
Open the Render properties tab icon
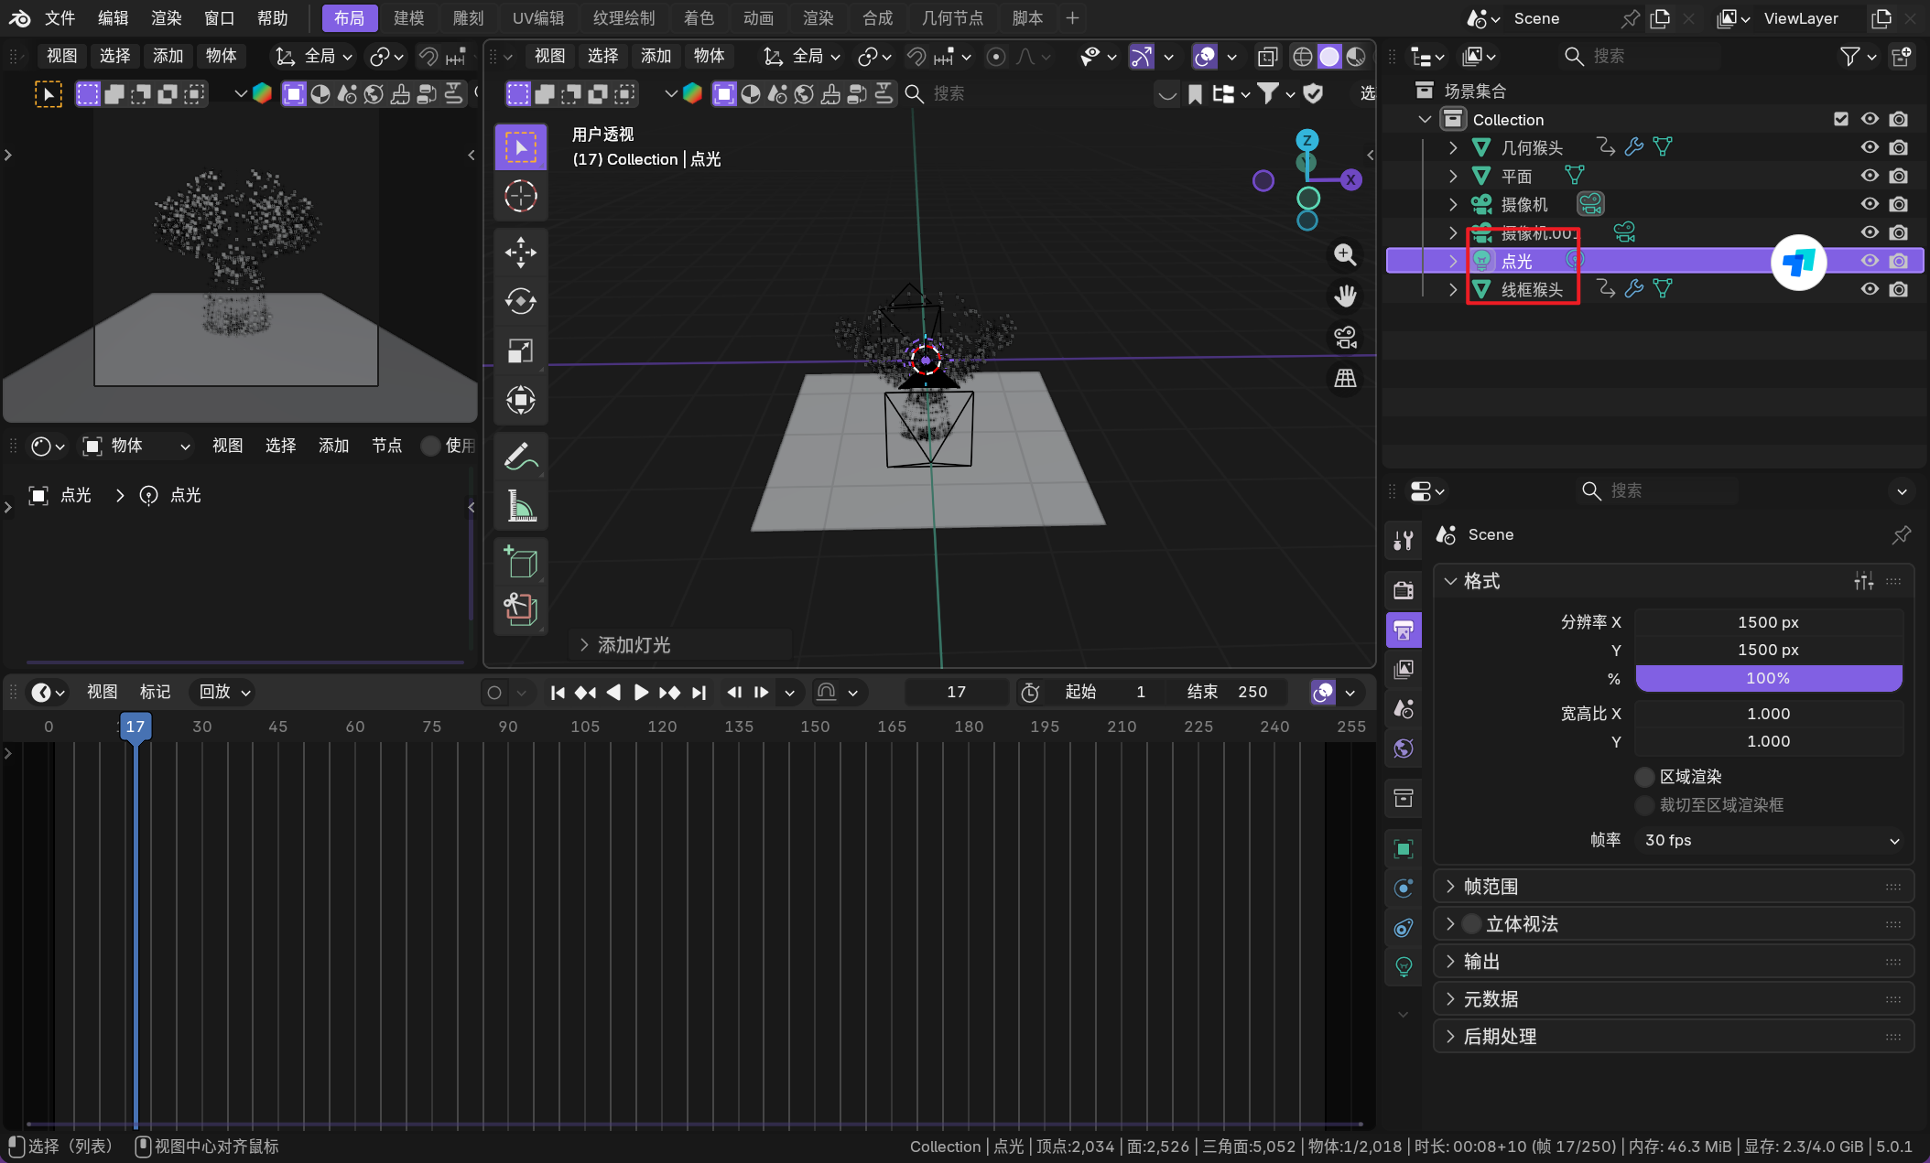click(1404, 590)
